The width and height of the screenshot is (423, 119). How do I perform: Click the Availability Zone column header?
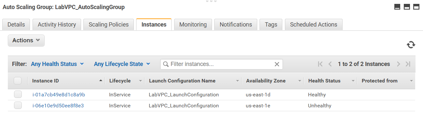266,81
